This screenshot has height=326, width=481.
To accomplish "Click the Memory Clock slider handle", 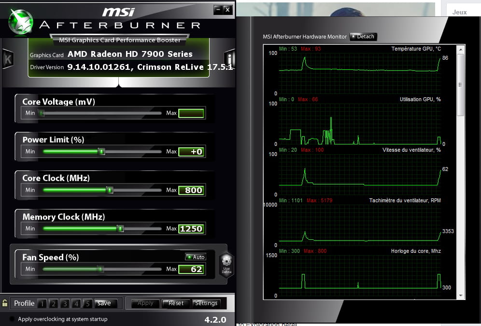I will click(120, 228).
